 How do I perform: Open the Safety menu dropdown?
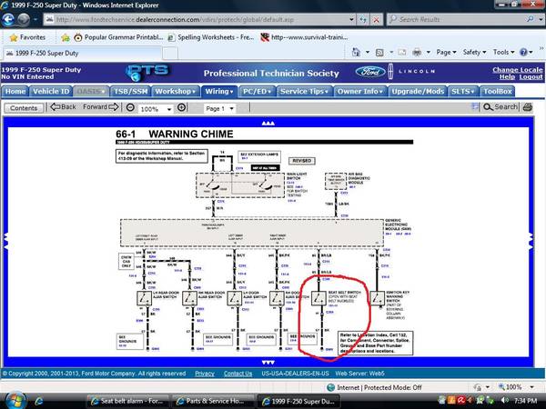click(x=474, y=52)
